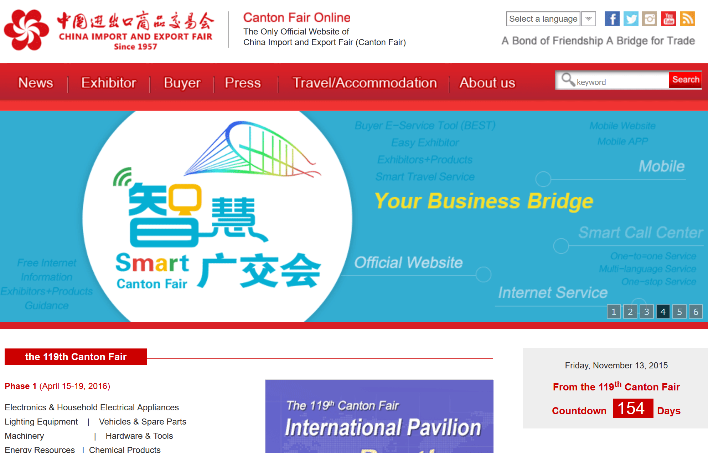The width and height of the screenshot is (708, 453).
Task: Click the Your Business Bridge banner text
Action: pos(484,201)
